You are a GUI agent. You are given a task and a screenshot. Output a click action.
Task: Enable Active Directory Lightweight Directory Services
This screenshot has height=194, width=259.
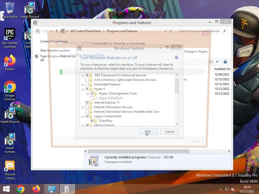[87, 80]
